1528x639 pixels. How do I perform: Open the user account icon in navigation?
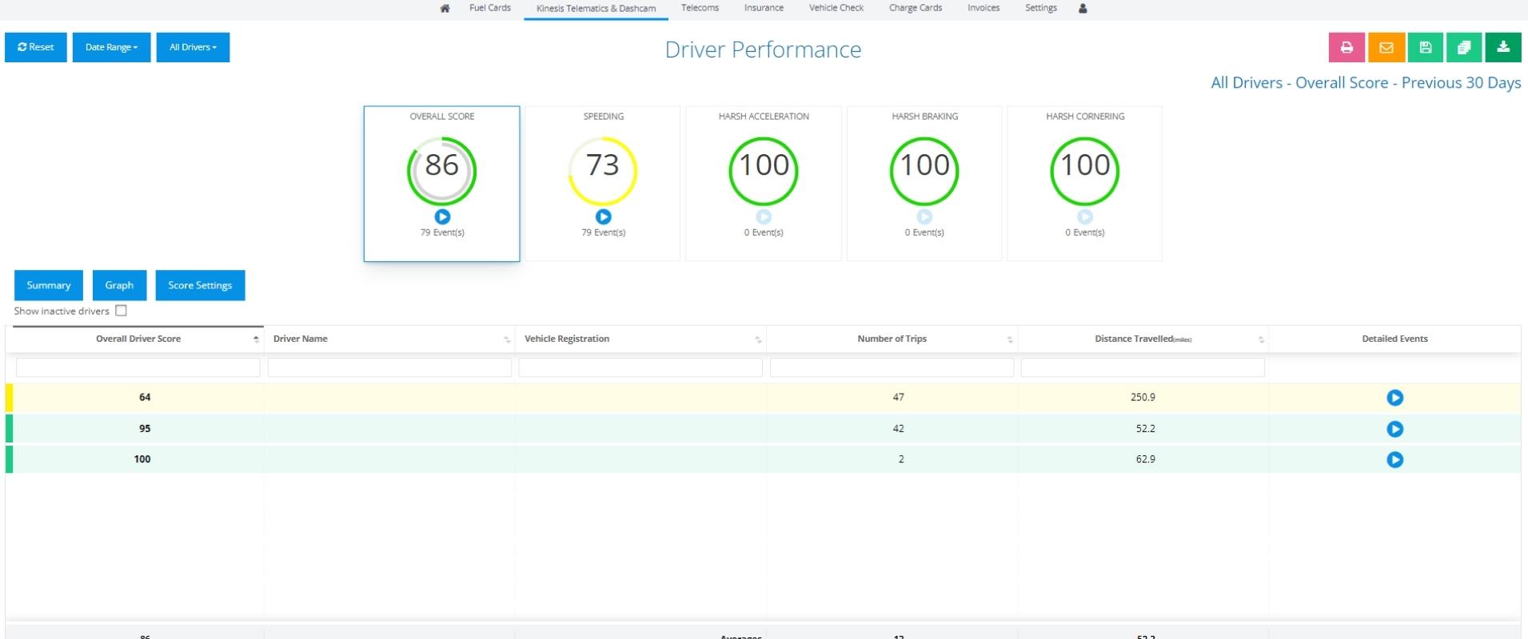1083,8
